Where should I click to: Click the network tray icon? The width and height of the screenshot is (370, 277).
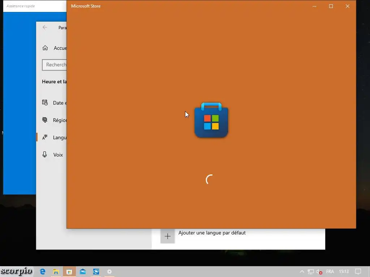tap(310, 272)
